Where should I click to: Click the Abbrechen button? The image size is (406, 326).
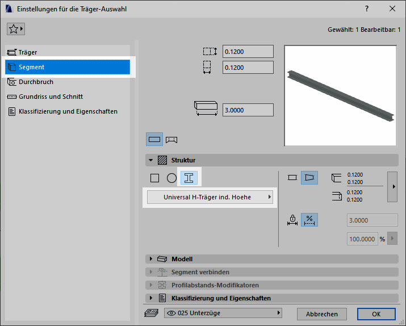321,314
